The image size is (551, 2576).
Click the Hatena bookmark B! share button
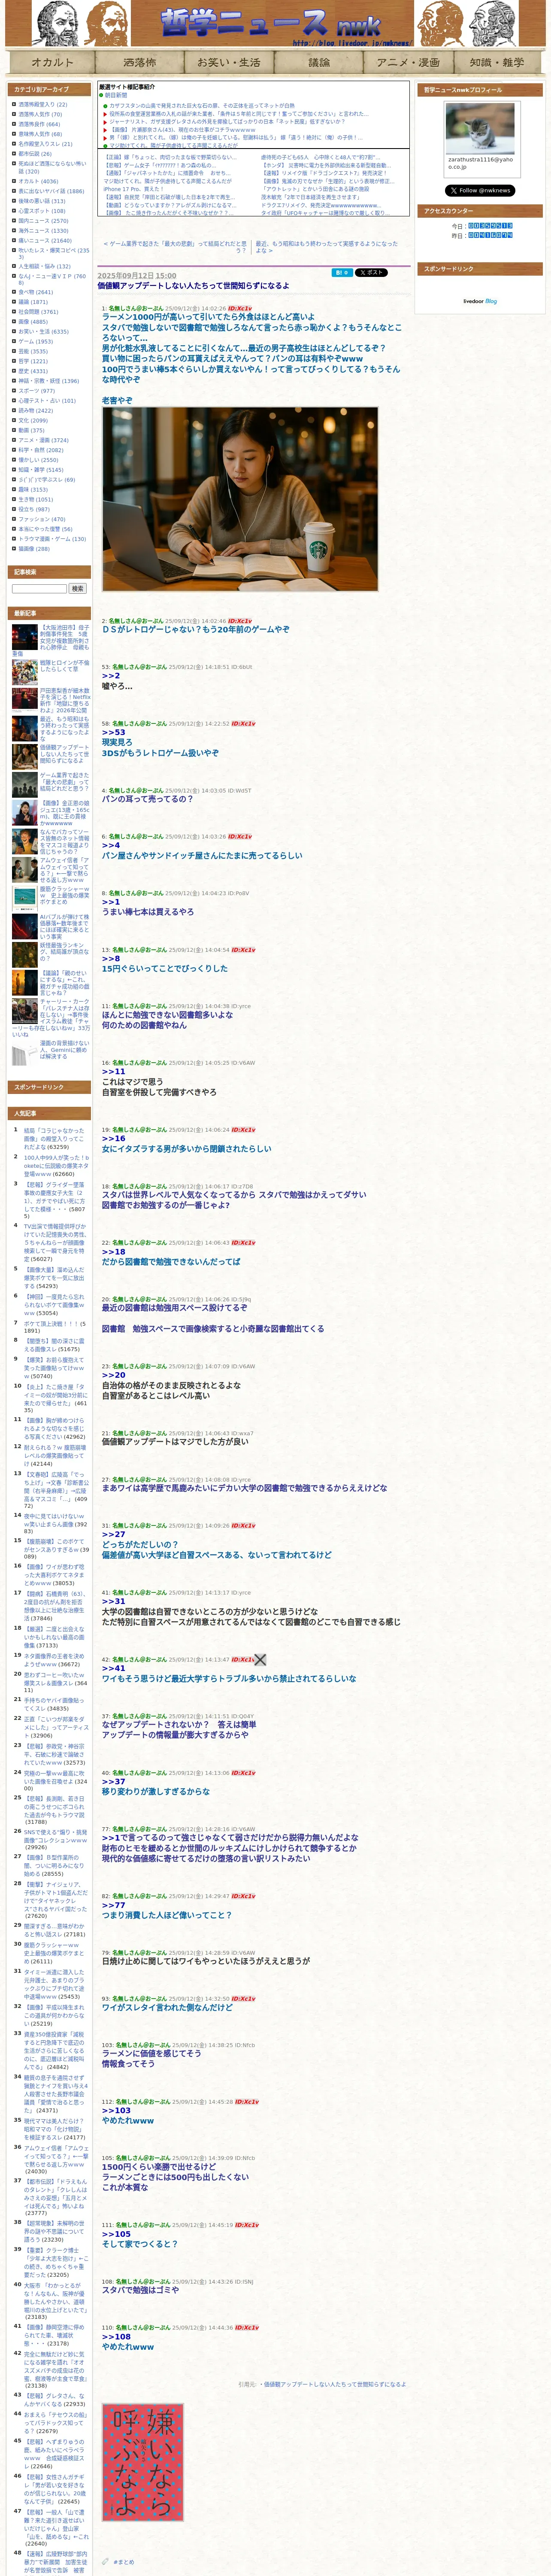(342, 272)
